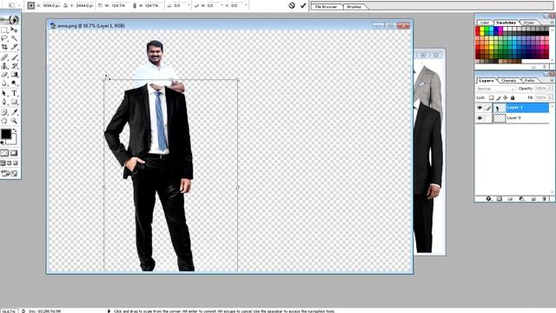Select the Type tool
Screen dimensions: 556x313
[14, 93]
